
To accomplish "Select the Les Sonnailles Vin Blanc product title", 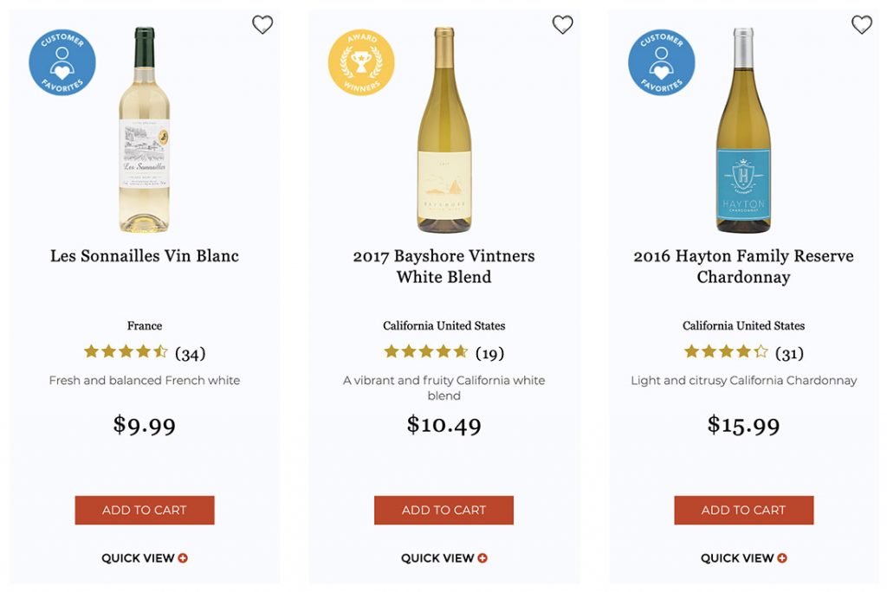I will 144,255.
